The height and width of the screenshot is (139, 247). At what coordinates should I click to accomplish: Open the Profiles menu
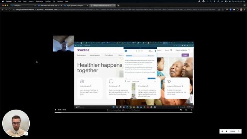pyautogui.click(x=48, y=1)
